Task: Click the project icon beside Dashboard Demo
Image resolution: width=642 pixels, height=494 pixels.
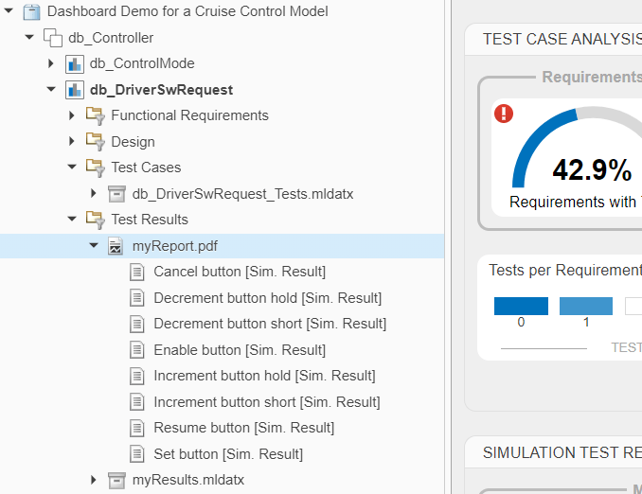Action: pos(31,11)
